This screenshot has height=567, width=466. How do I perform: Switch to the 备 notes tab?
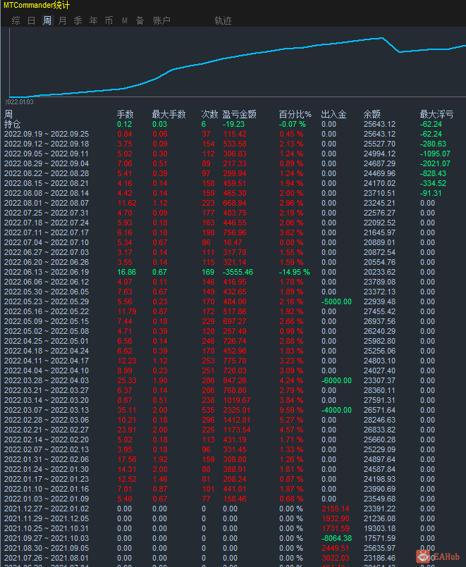(x=140, y=20)
